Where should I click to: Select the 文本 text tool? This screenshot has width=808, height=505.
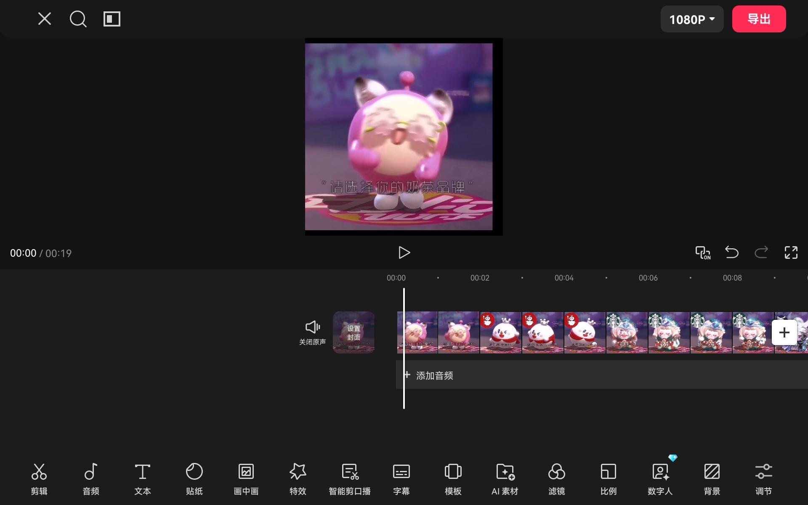point(143,478)
